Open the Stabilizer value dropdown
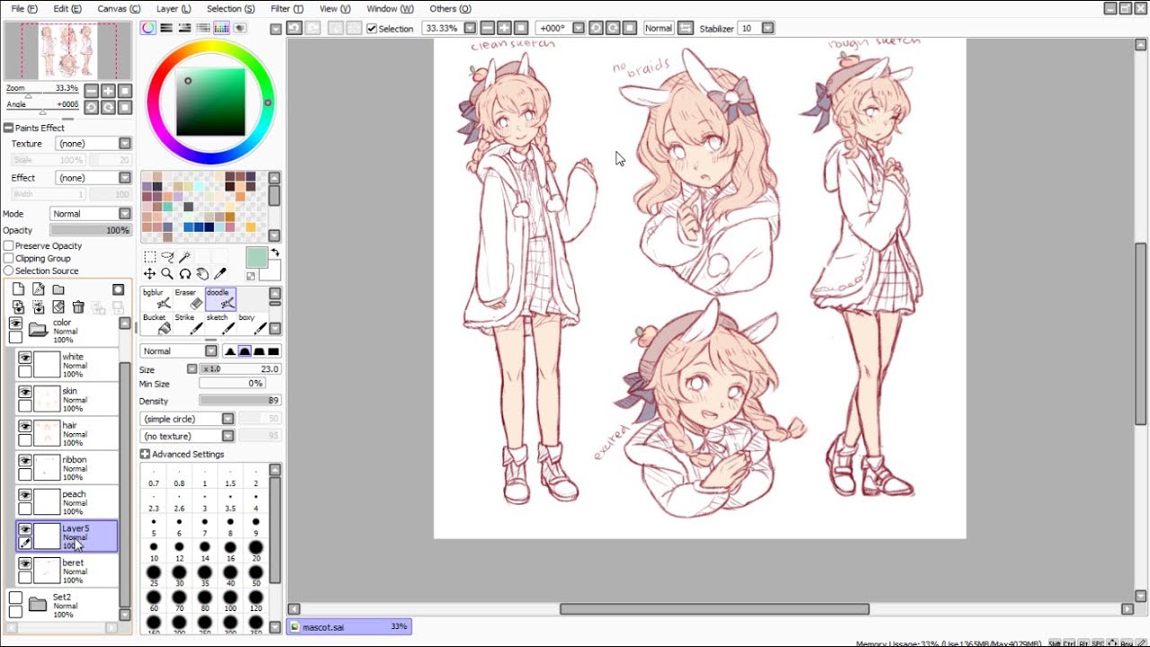Viewport: 1150px width, 647px height. pos(767,29)
